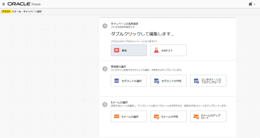260x138 pixels.
Task: Click the segment-plus icon in セグメントの作成
Action: 157,81
